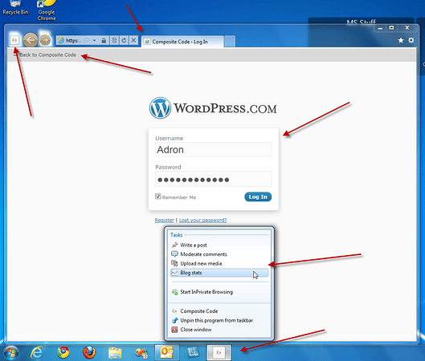Viewport: 425px width, 361px height.
Task: Choose Start InPrivate Browsing in jump list
Action: (219, 292)
